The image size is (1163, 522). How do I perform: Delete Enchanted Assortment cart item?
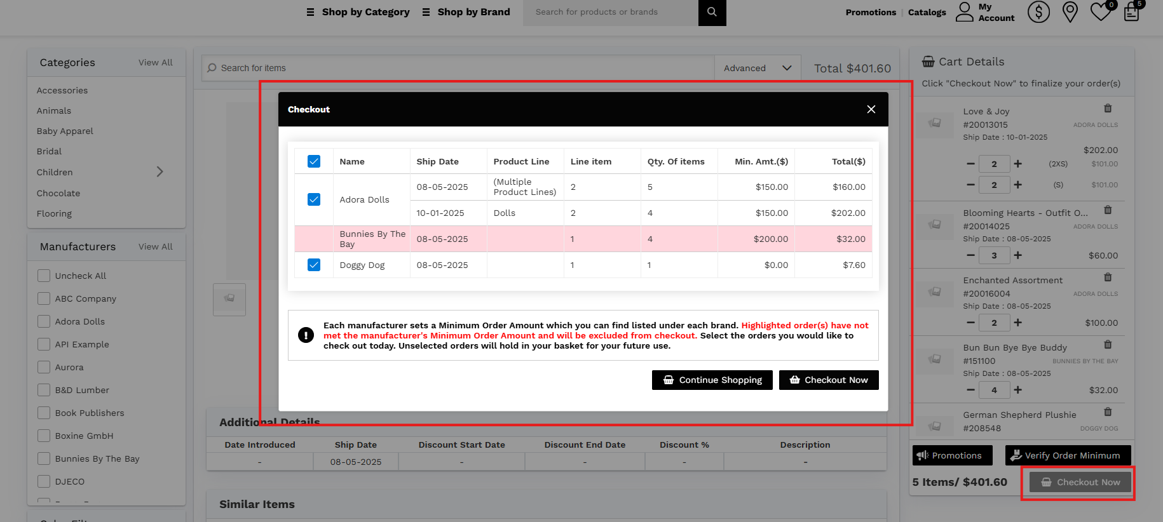(1108, 278)
